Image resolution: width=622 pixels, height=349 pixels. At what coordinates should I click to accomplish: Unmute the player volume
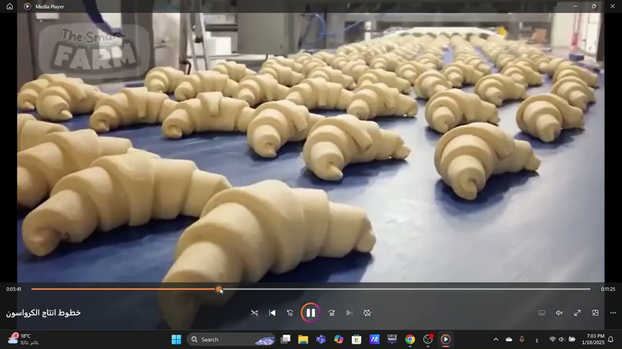pos(559,313)
